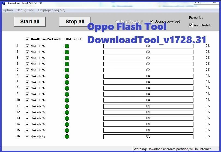The image size is (221, 152).
Task: Toggle the port 7 checkbox
Action: pos(27,82)
